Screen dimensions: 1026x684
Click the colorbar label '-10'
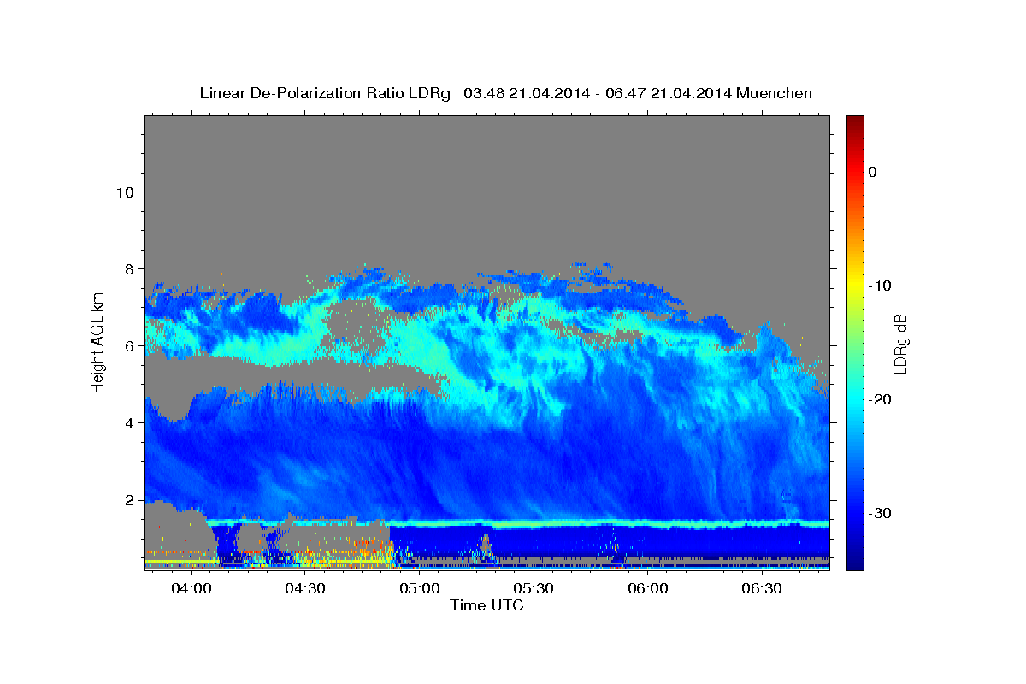tap(880, 286)
